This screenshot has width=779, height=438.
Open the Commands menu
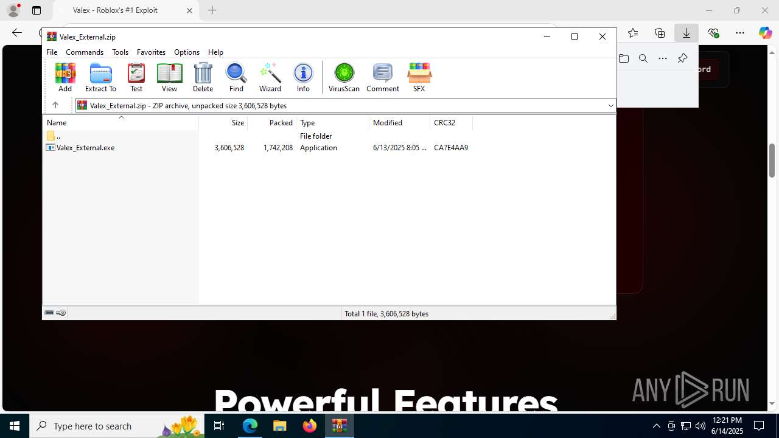85,52
